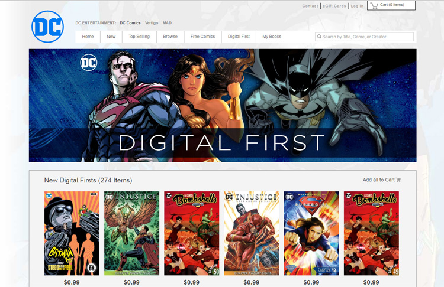This screenshot has width=444, height=287.
Task: Click the Add all to Cart link
Action: coord(381,180)
